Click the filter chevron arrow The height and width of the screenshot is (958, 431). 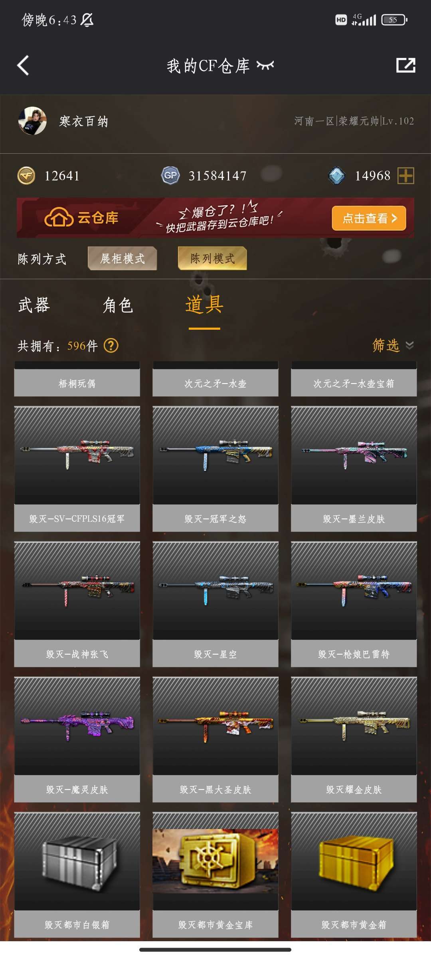coord(409,345)
